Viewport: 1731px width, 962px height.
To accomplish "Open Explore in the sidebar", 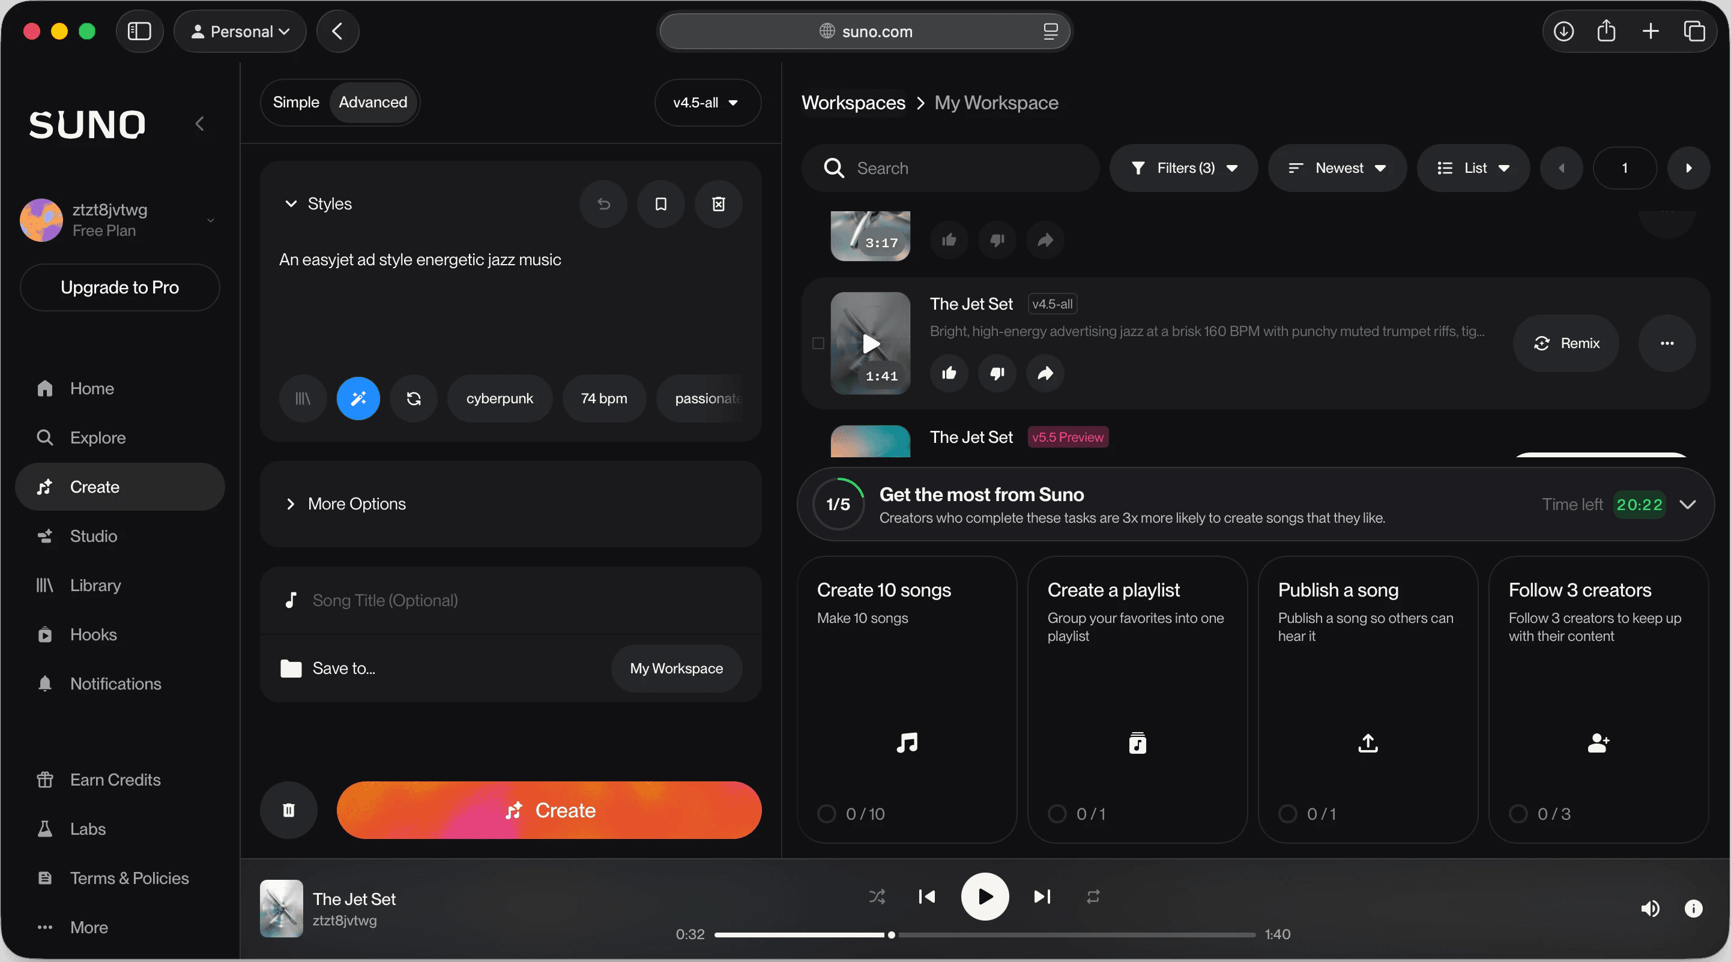I will (119, 437).
